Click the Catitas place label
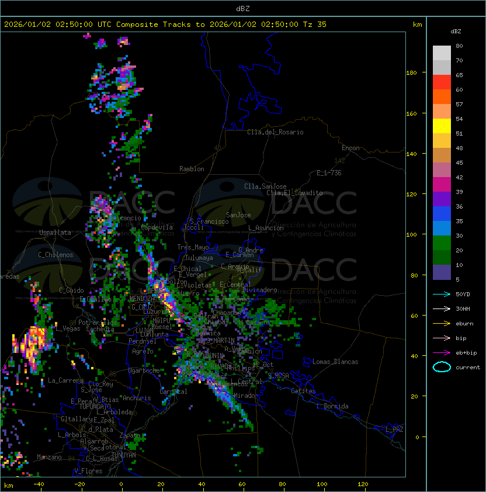486x492 pixels. pos(303,391)
